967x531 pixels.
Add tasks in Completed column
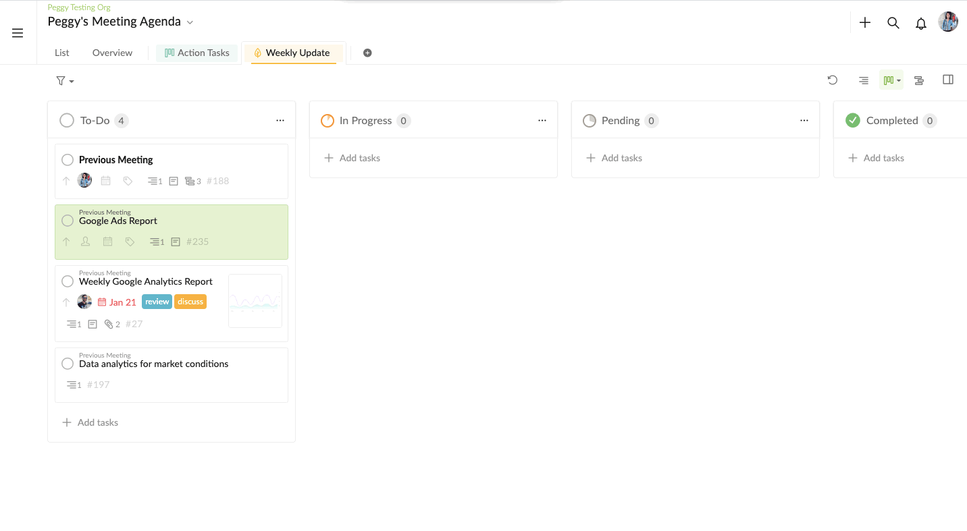(x=877, y=158)
